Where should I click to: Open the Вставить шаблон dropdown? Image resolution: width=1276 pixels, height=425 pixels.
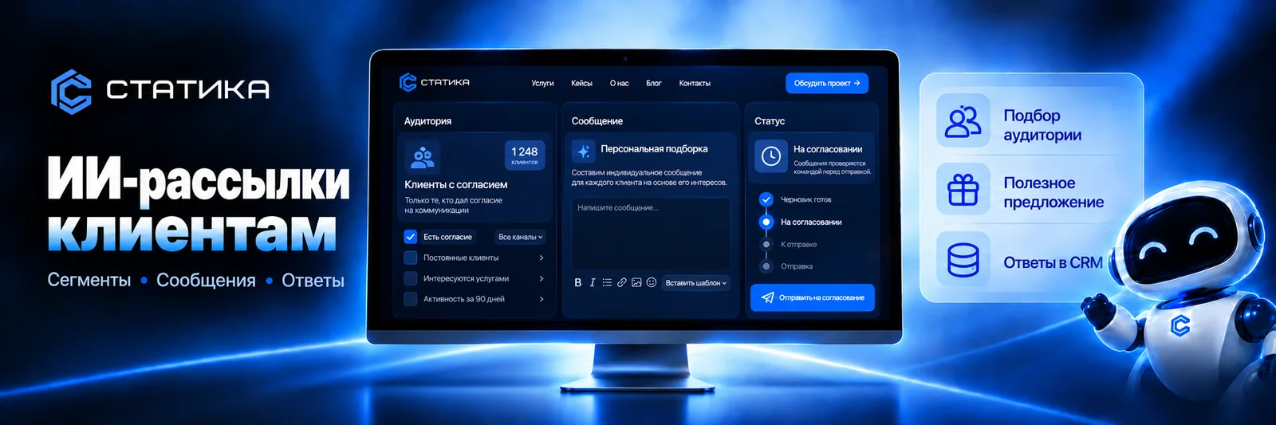coord(696,283)
